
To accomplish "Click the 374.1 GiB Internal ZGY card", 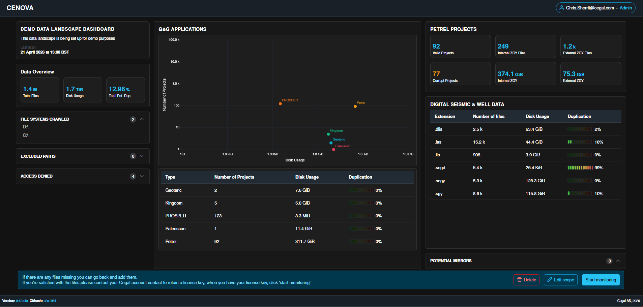I will 526,74.
